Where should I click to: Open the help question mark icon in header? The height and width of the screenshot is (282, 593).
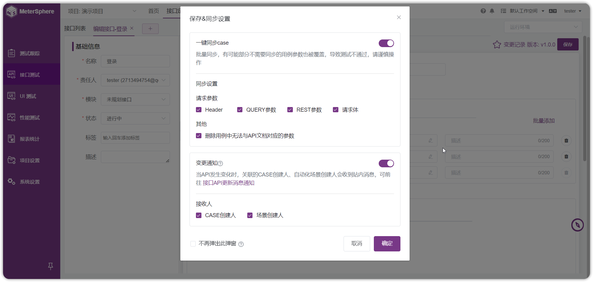click(x=483, y=11)
